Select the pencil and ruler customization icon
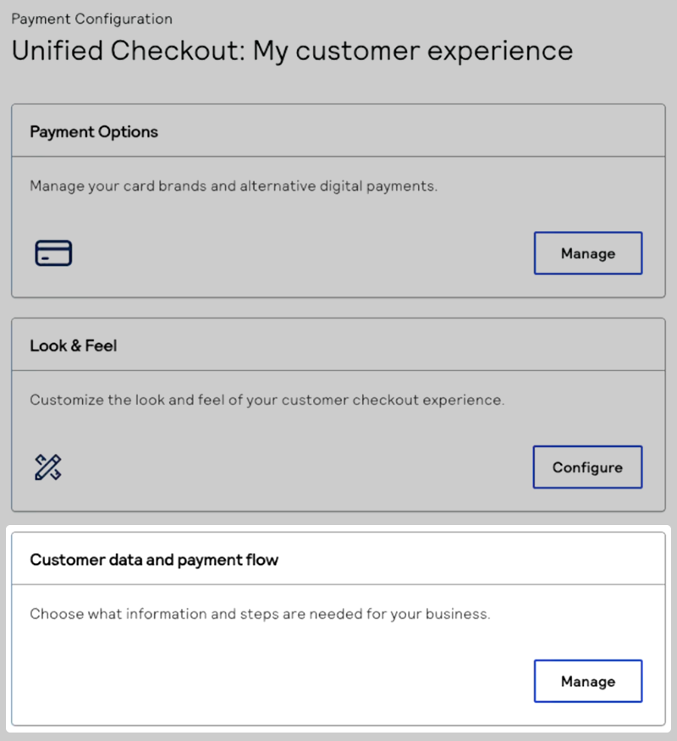677x741 pixels. (48, 467)
